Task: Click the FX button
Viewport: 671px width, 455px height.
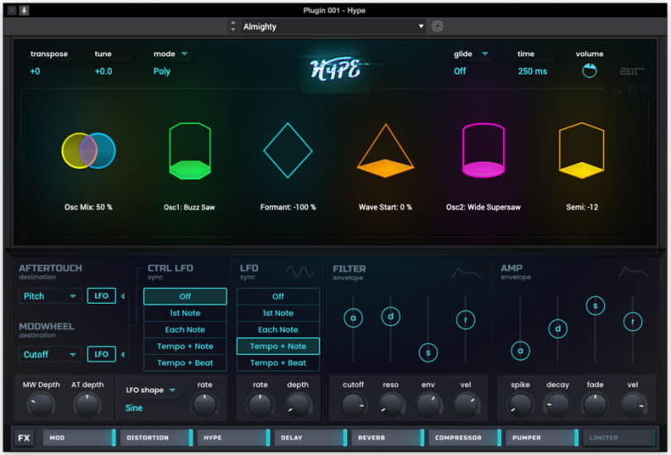Action: pos(25,438)
